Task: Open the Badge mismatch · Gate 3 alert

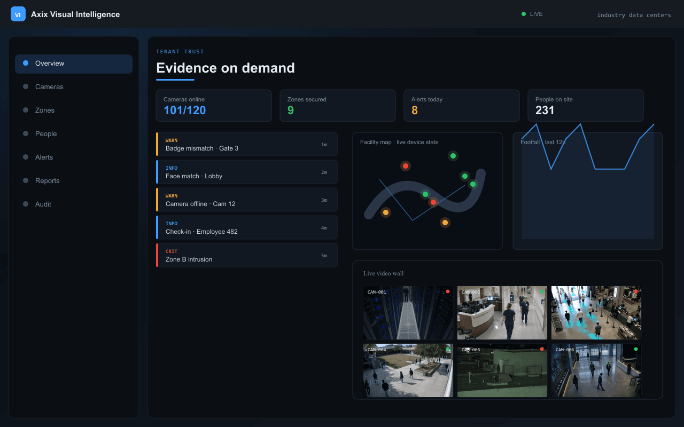Action: [247, 144]
